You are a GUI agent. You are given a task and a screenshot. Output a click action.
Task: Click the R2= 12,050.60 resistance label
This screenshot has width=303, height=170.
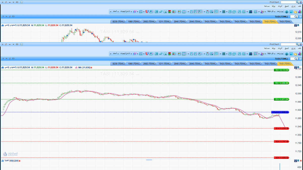click(281, 83)
